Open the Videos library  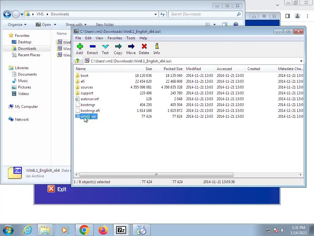pyautogui.click(x=23, y=93)
